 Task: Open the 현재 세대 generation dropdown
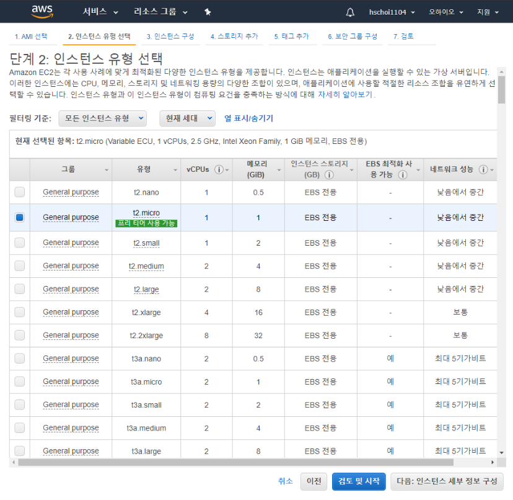187,118
